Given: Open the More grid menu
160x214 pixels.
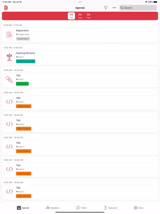Looking at the screenshot, I should coord(139,208).
